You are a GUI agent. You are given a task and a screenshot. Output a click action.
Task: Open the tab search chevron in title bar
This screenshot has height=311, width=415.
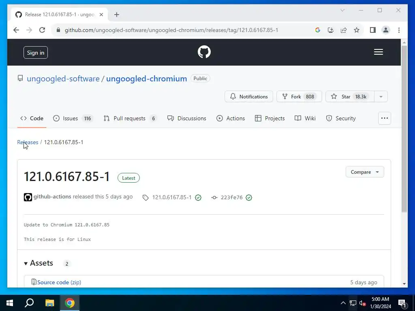[342, 10]
